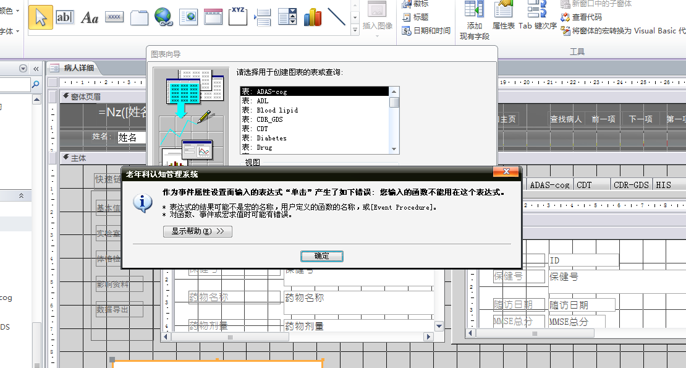This screenshot has height=368, width=686.
Task: Pick the Text Box control tool
Action: (65, 17)
